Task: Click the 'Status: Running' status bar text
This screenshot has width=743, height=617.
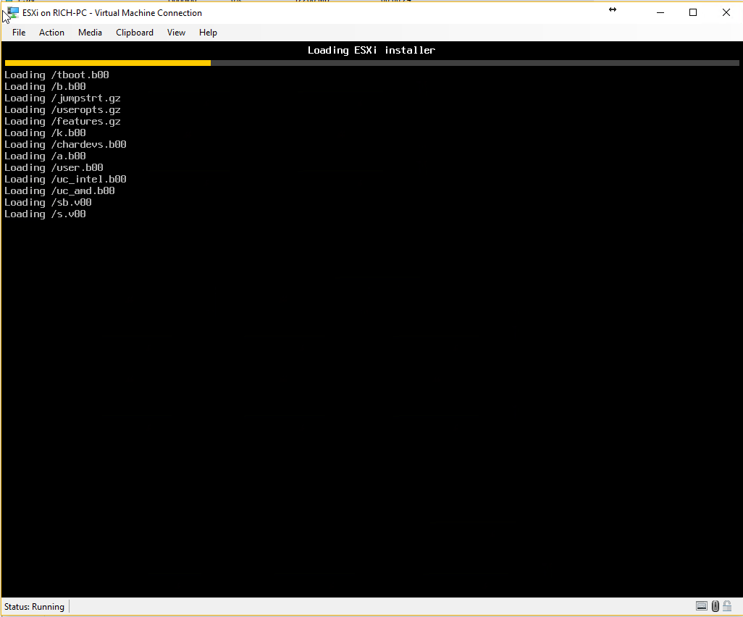Action: (x=34, y=607)
